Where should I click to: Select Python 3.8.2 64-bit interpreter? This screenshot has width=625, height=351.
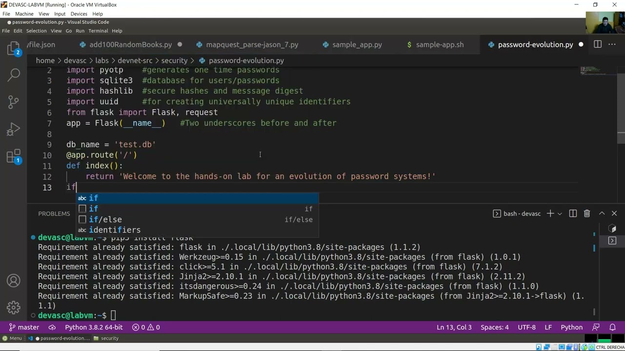tap(94, 327)
